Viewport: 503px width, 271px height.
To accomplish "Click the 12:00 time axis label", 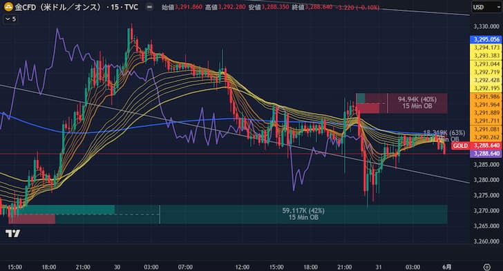I will tap(243, 267).
